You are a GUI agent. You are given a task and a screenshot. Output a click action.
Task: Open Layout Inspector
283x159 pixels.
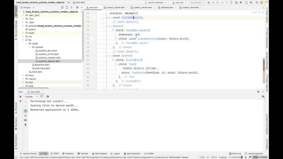pyautogui.click(x=254, y=154)
